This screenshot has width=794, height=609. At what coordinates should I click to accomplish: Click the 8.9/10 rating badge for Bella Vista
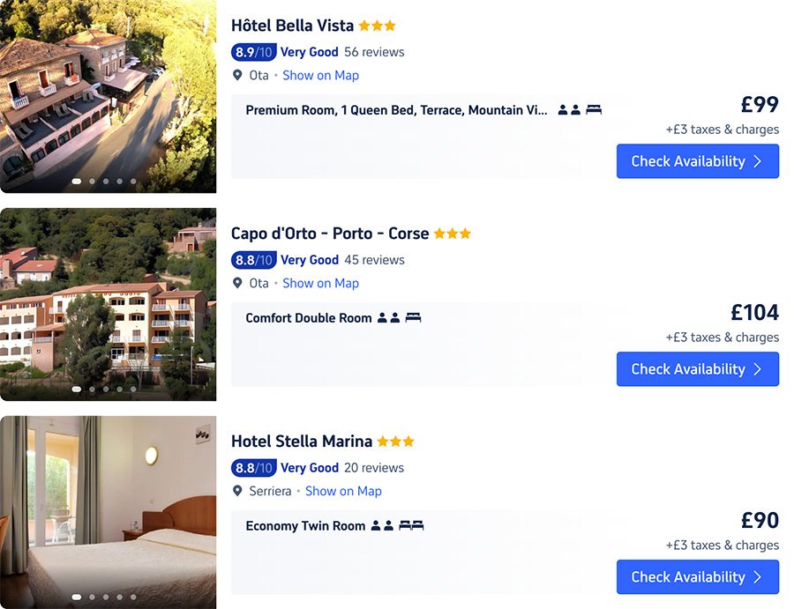point(254,52)
